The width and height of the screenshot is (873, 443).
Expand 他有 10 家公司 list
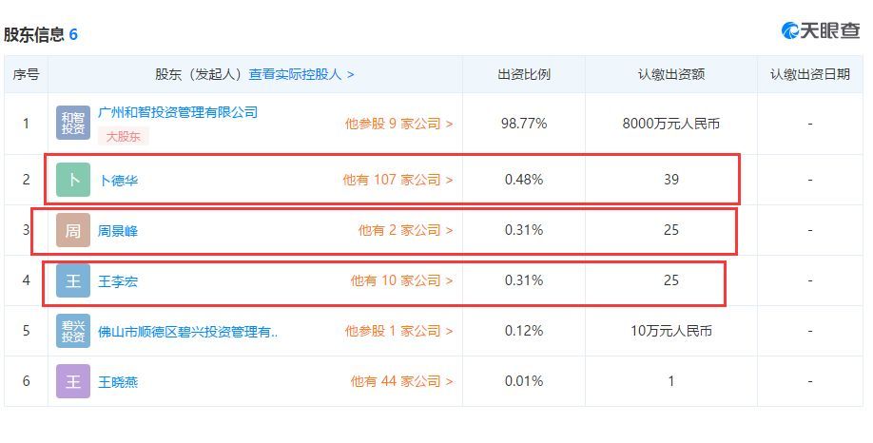point(401,280)
